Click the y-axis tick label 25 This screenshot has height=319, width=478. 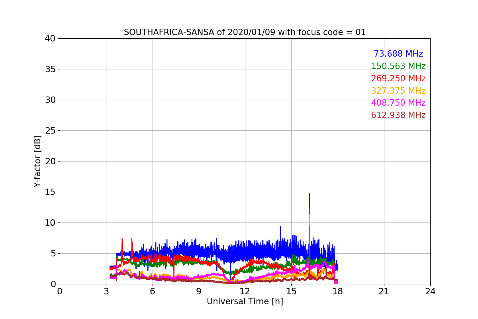pyautogui.click(x=50, y=131)
